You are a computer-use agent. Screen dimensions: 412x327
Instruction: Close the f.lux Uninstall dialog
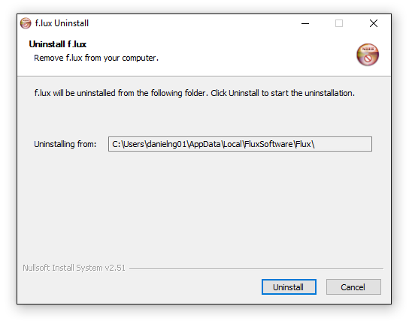[x=374, y=23]
